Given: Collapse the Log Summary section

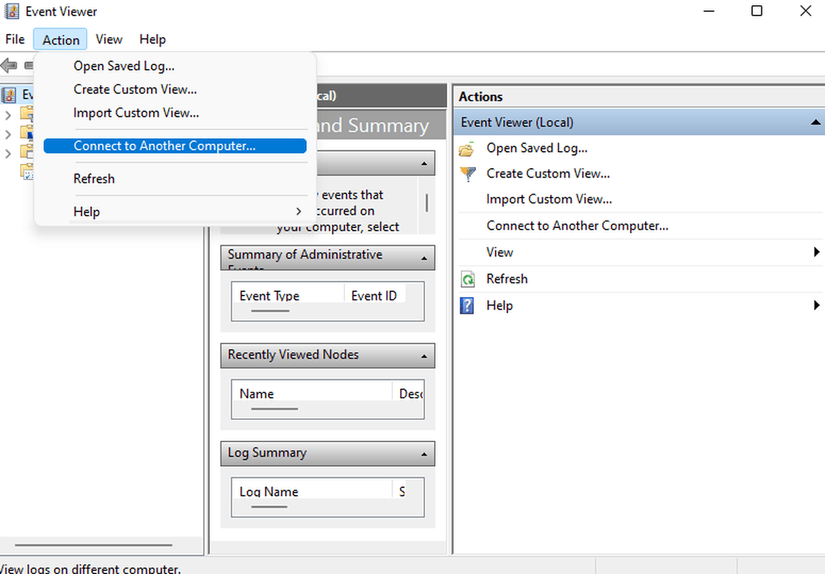Looking at the screenshot, I should coord(424,454).
